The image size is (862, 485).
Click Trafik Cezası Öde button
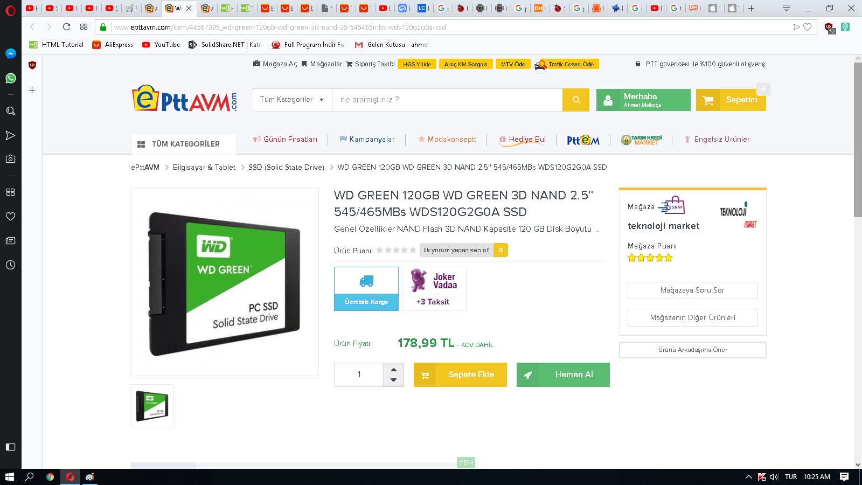(566, 64)
